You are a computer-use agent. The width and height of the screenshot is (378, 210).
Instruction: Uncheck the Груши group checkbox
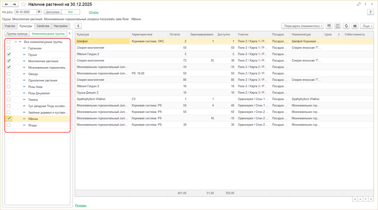(x=9, y=55)
